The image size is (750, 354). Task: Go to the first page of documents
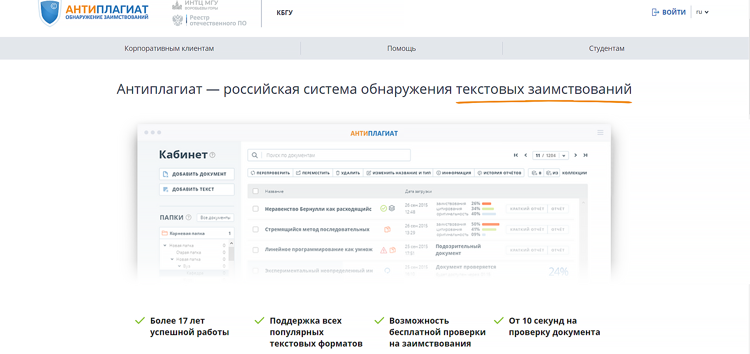click(x=516, y=155)
